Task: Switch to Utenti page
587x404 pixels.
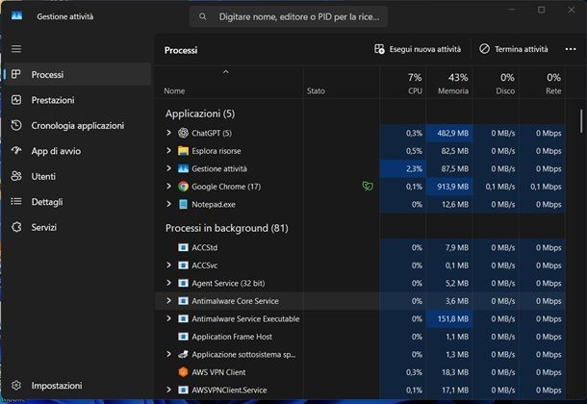Action: coord(78,176)
